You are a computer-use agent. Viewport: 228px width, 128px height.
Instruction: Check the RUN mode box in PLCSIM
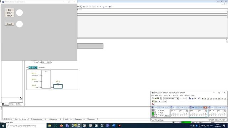159,113
